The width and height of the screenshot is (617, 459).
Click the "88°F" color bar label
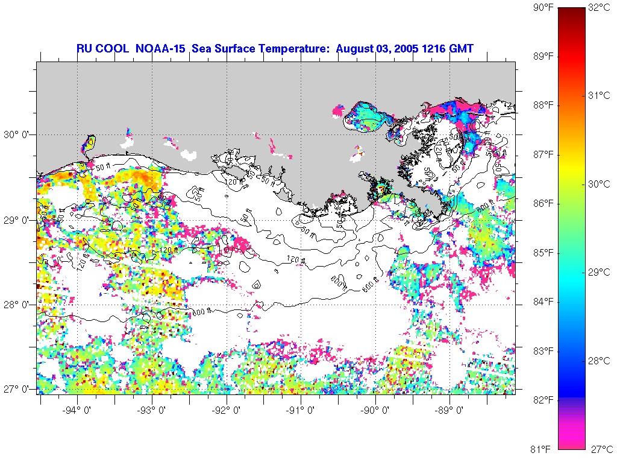point(543,105)
